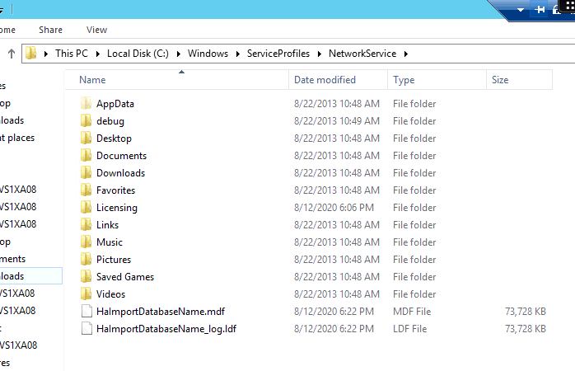Select the Documents folder icon

tap(86, 156)
